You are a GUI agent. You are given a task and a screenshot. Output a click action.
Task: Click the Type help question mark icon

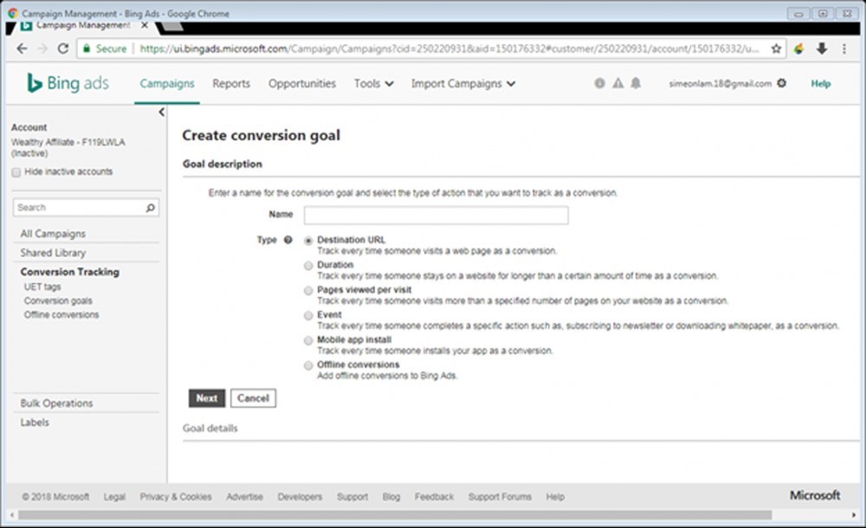(288, 240)
